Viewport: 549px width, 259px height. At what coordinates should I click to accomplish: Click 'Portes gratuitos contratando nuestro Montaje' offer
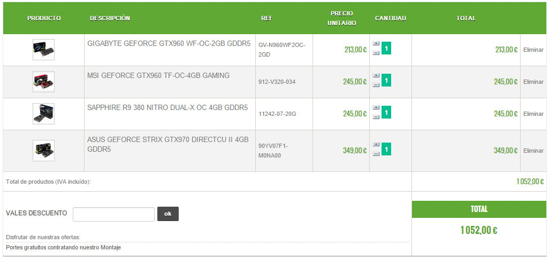(x=64, y=248)
